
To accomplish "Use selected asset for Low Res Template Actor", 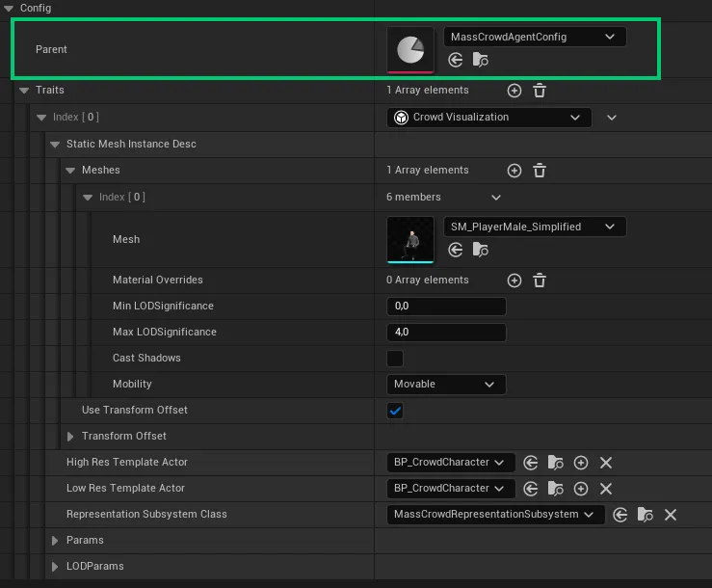I will (x=530, y=489).
